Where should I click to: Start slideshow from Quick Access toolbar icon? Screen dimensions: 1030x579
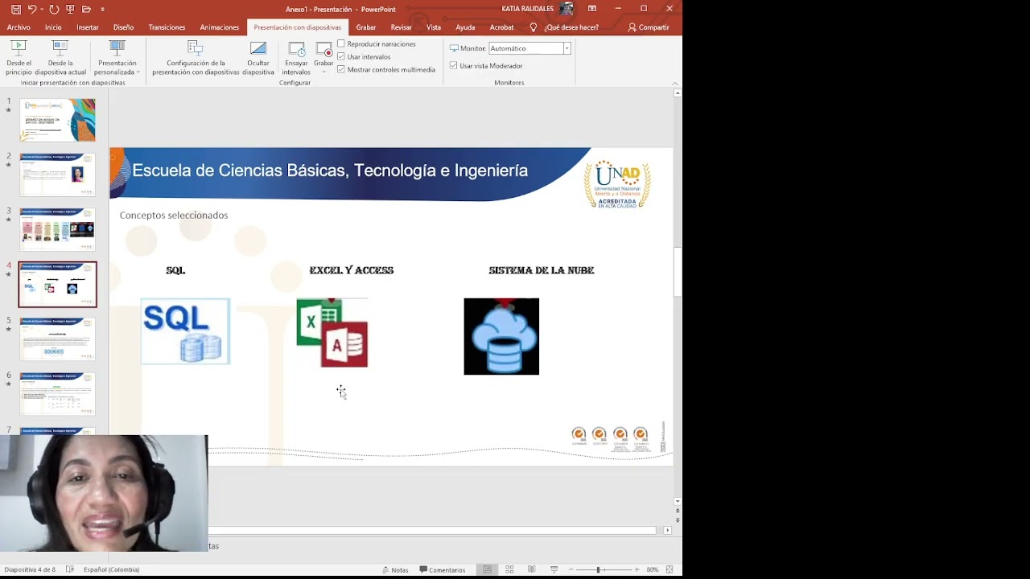[x=71, y=9]
